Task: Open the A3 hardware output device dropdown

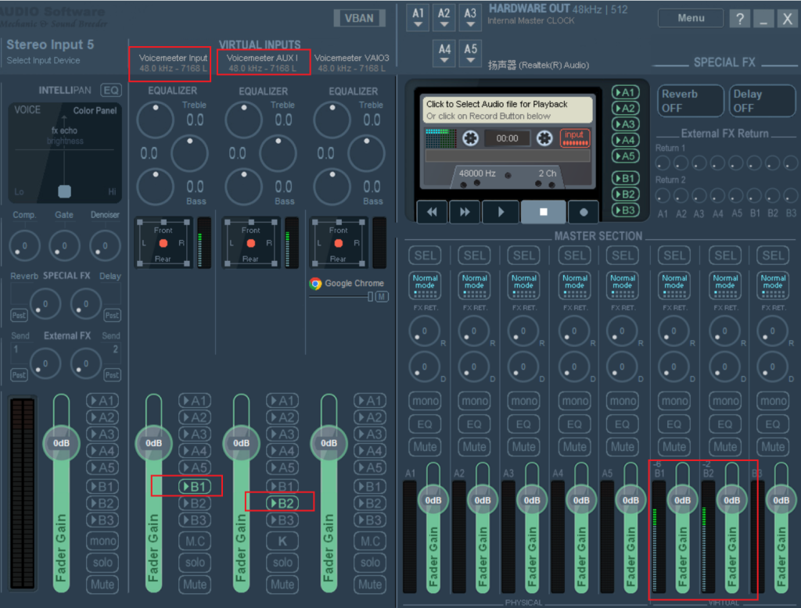Action: tap(470, 17)
